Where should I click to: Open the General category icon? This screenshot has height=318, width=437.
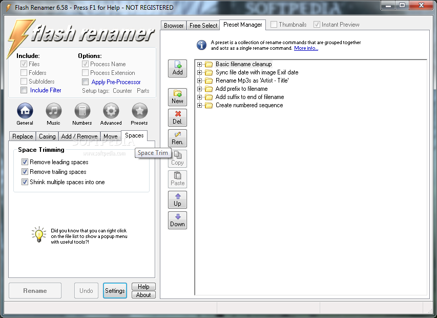click(25, 111)
